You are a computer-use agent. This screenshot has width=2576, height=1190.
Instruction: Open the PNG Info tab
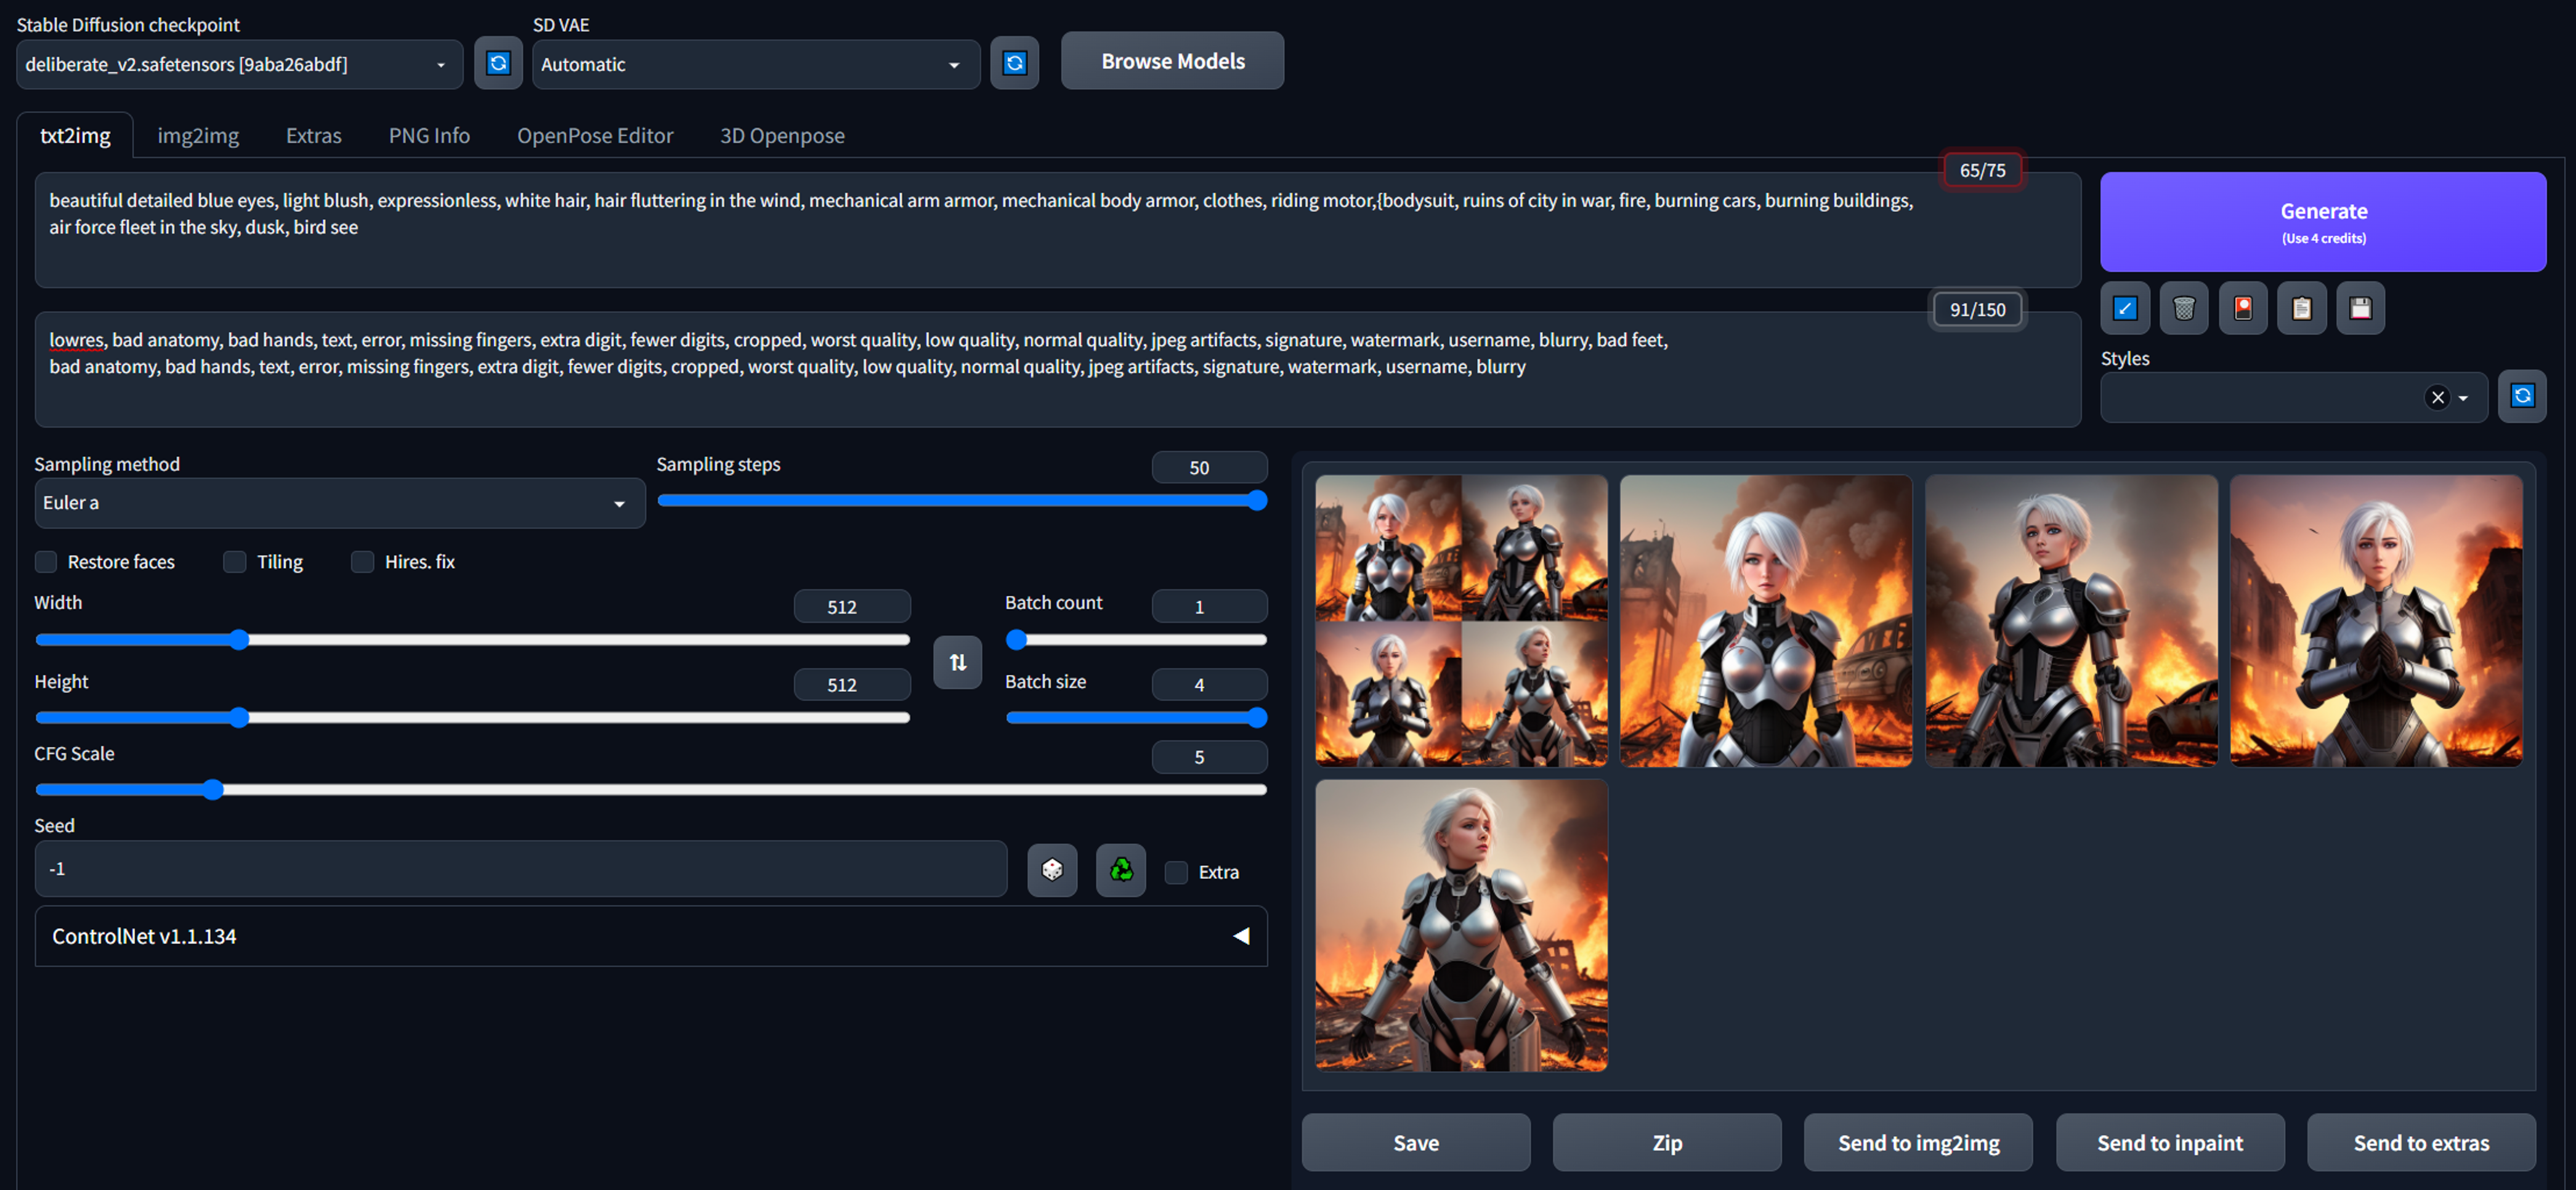click(429, 135)
